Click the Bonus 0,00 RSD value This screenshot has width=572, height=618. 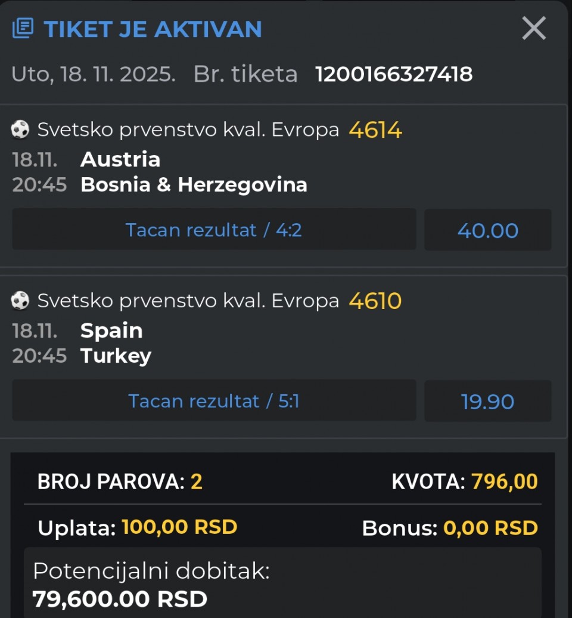click(450, 528)
